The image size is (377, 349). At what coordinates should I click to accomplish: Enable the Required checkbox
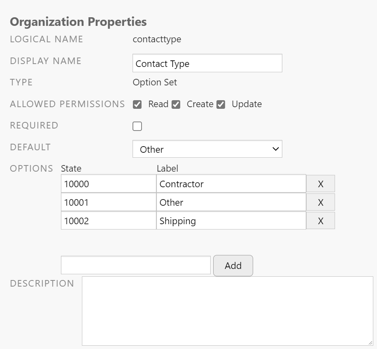click(x=137, y=126)
